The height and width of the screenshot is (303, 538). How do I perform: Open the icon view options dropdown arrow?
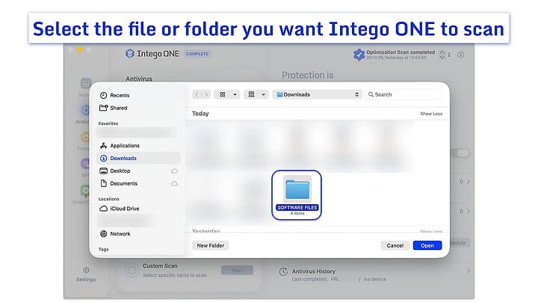235,94
